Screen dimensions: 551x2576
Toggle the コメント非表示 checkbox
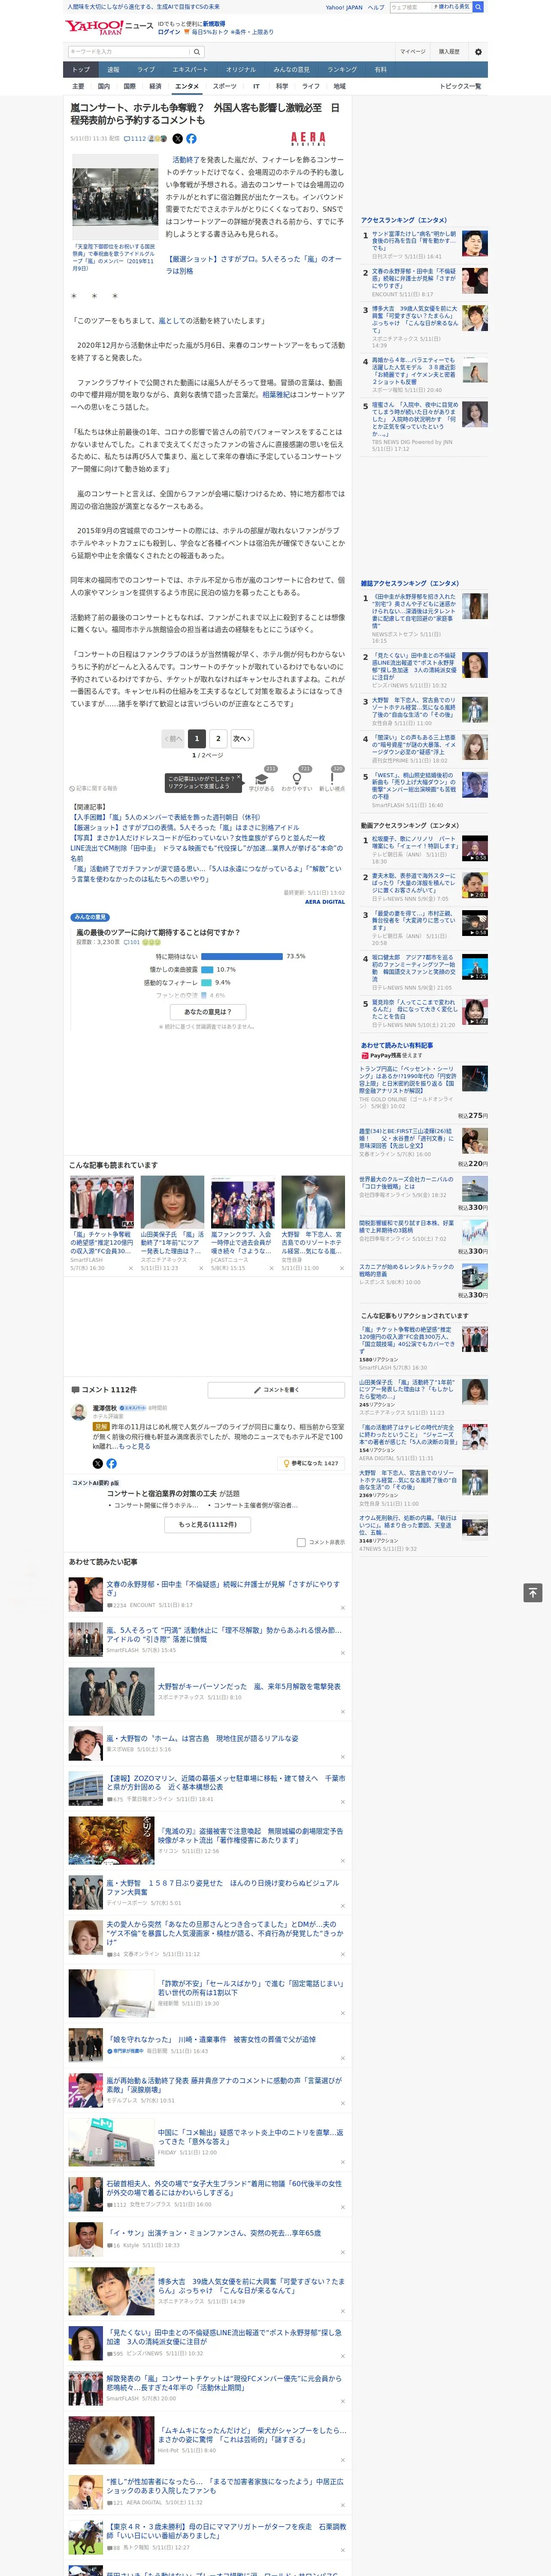point(301,1542)
